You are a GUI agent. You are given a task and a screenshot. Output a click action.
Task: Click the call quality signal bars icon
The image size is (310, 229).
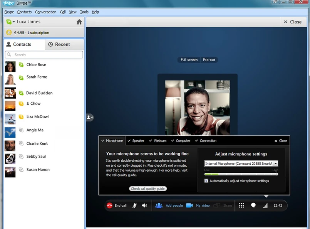(x=265, y=206)
